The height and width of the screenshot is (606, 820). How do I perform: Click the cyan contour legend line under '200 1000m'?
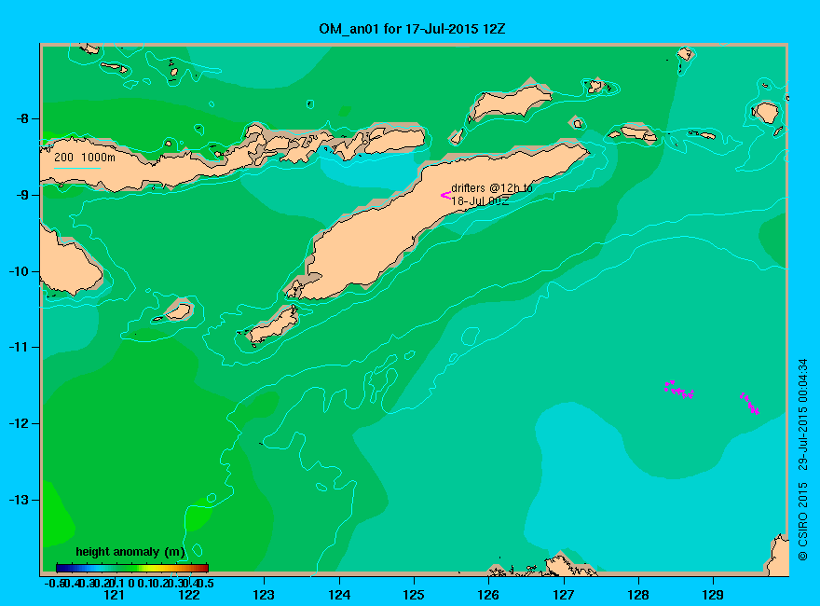coord(76,168)
